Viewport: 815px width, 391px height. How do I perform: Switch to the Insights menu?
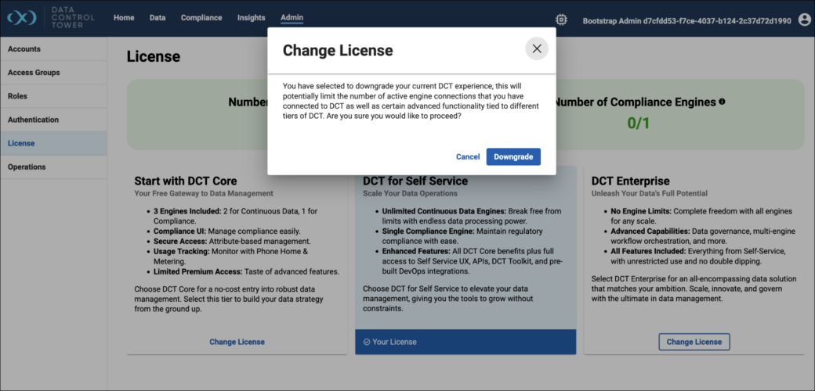(252, 18)
